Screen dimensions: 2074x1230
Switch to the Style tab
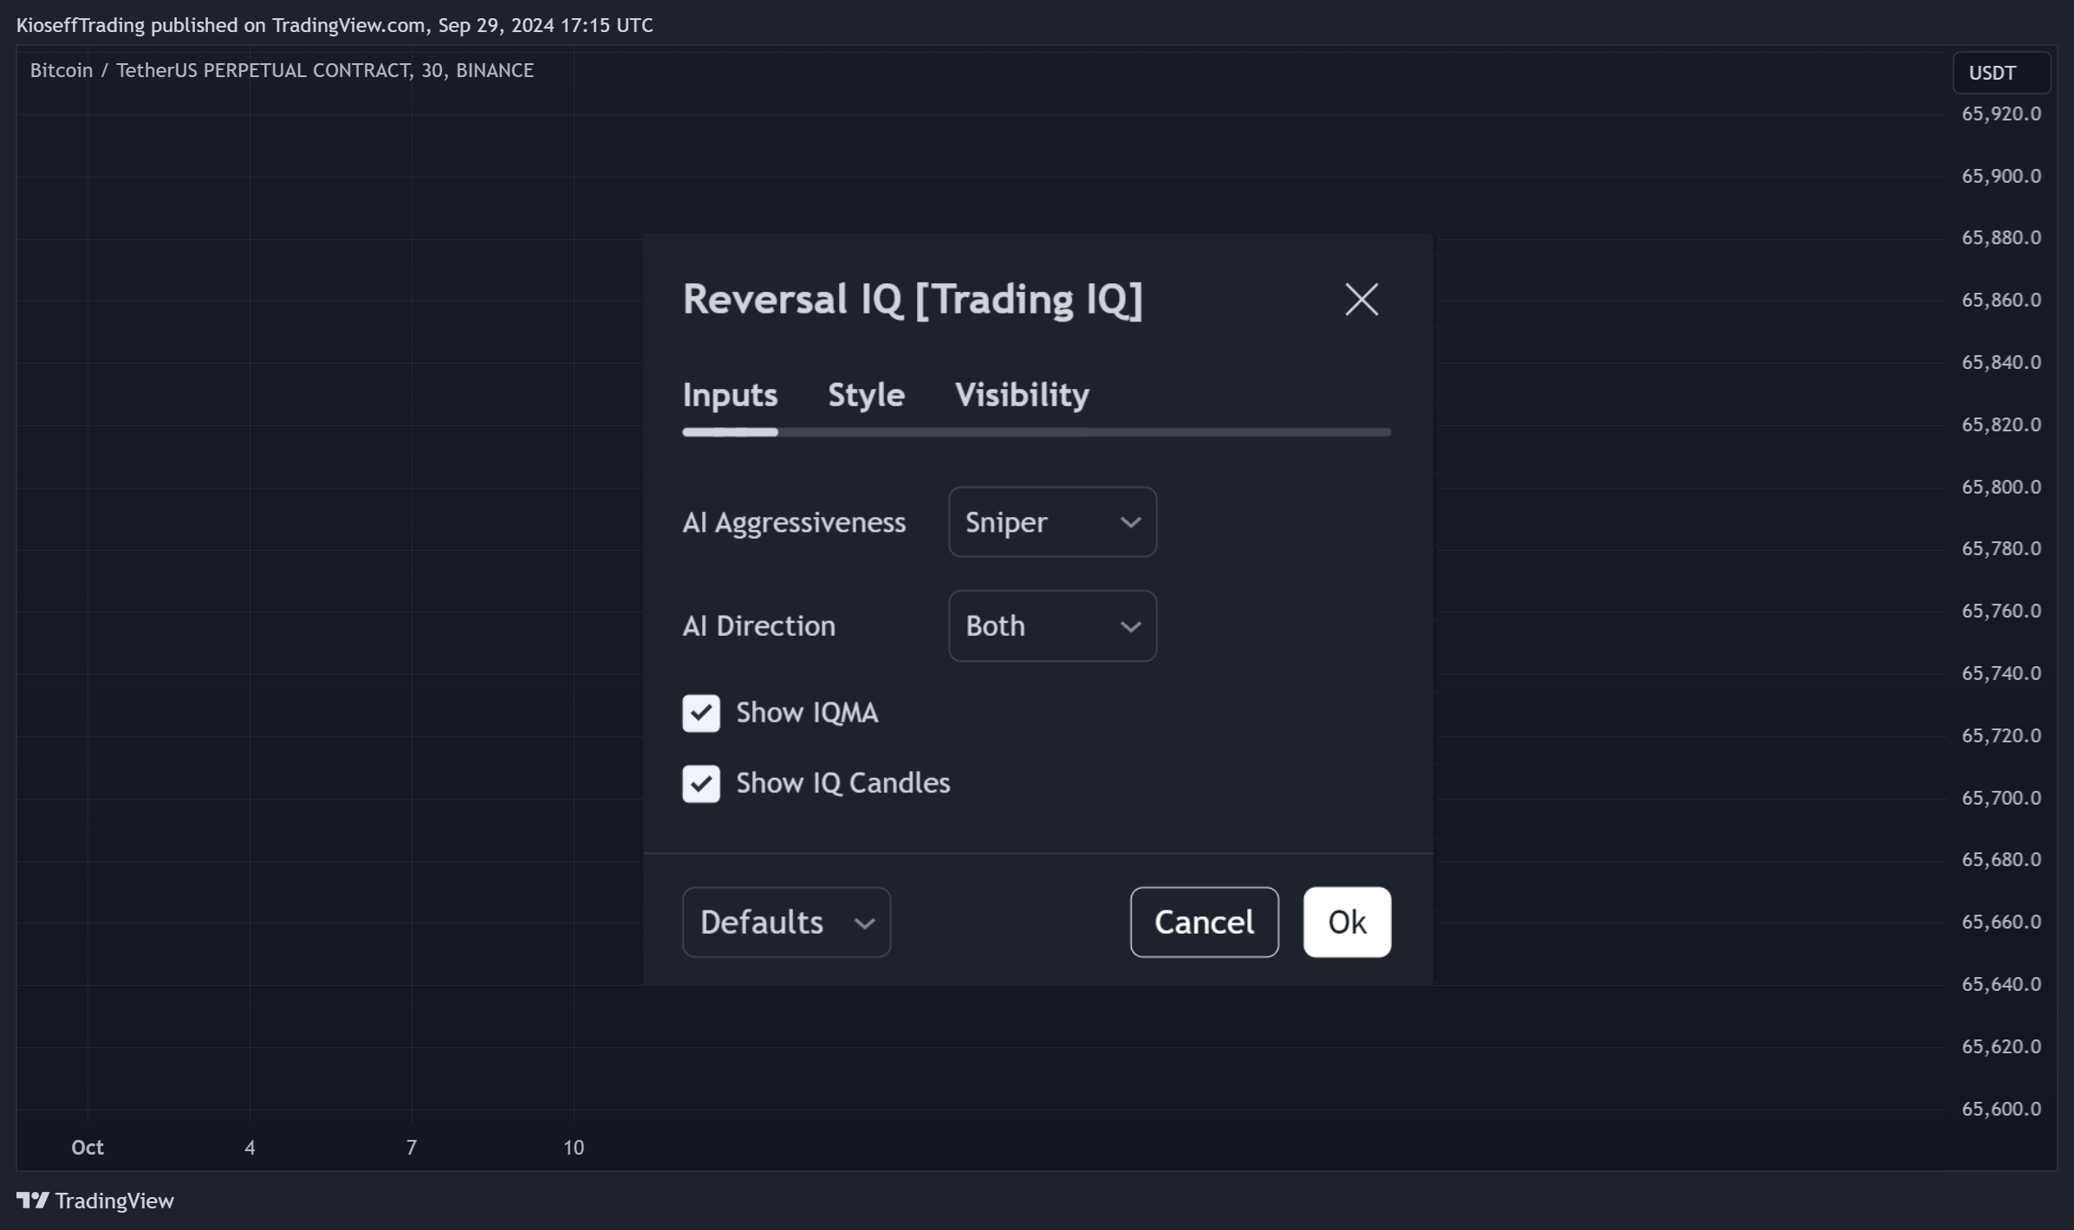coord(866,395)
